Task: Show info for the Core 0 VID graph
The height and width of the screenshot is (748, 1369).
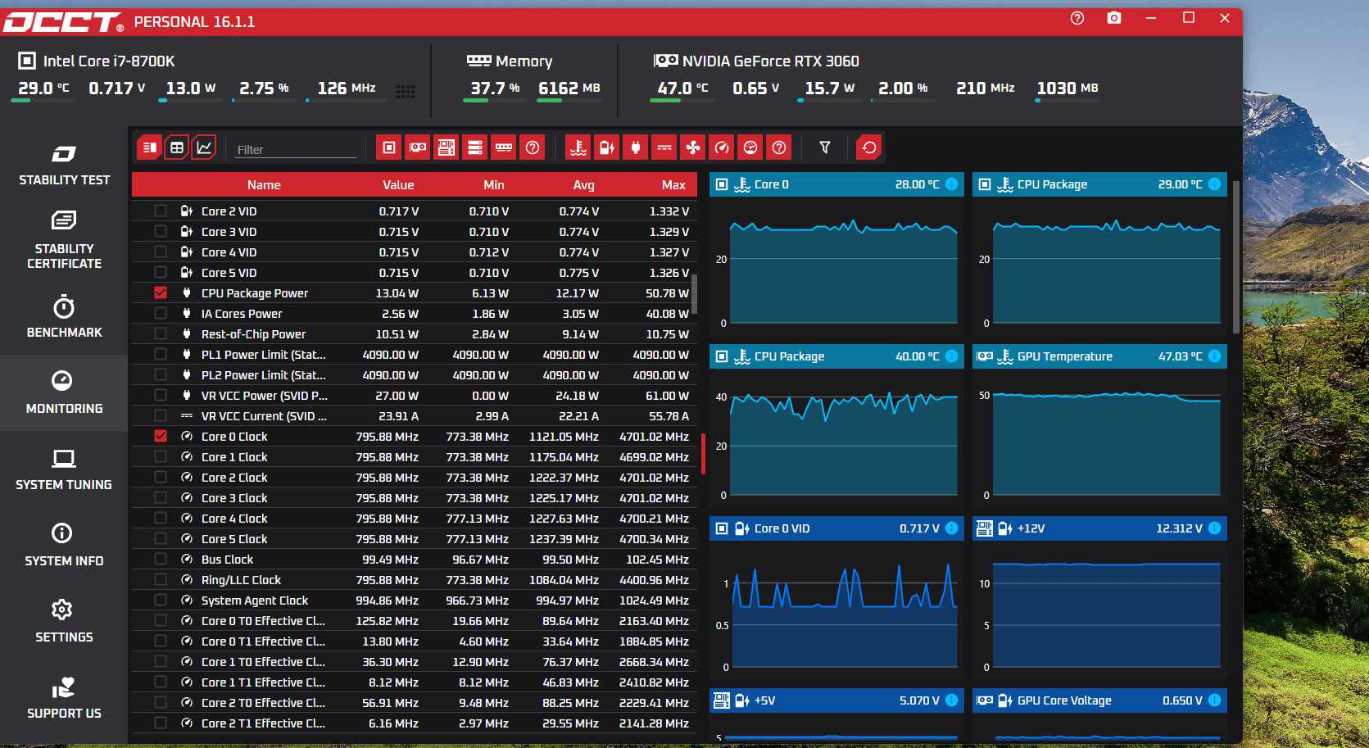Action: coord(952,528)
